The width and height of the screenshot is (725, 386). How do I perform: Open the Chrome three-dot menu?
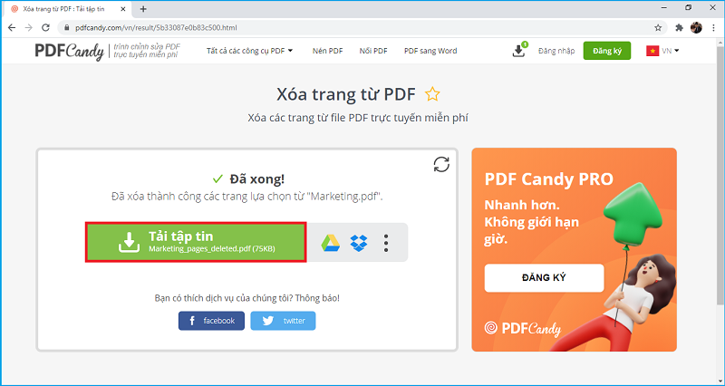click(713, 28)
